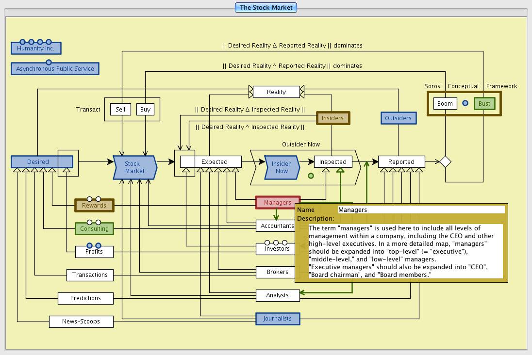This screenshot has height=355, width=532.
Task: Click "The Stock Market" title tab
Action: click(x=266, y=7)
